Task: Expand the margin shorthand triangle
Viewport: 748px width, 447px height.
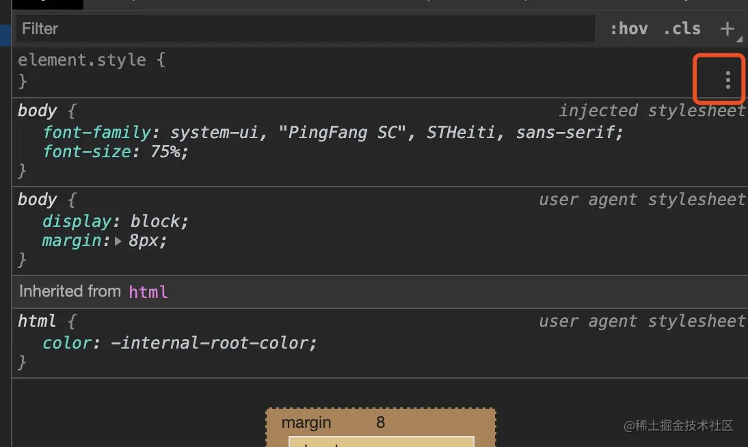Action: [118, 241]
